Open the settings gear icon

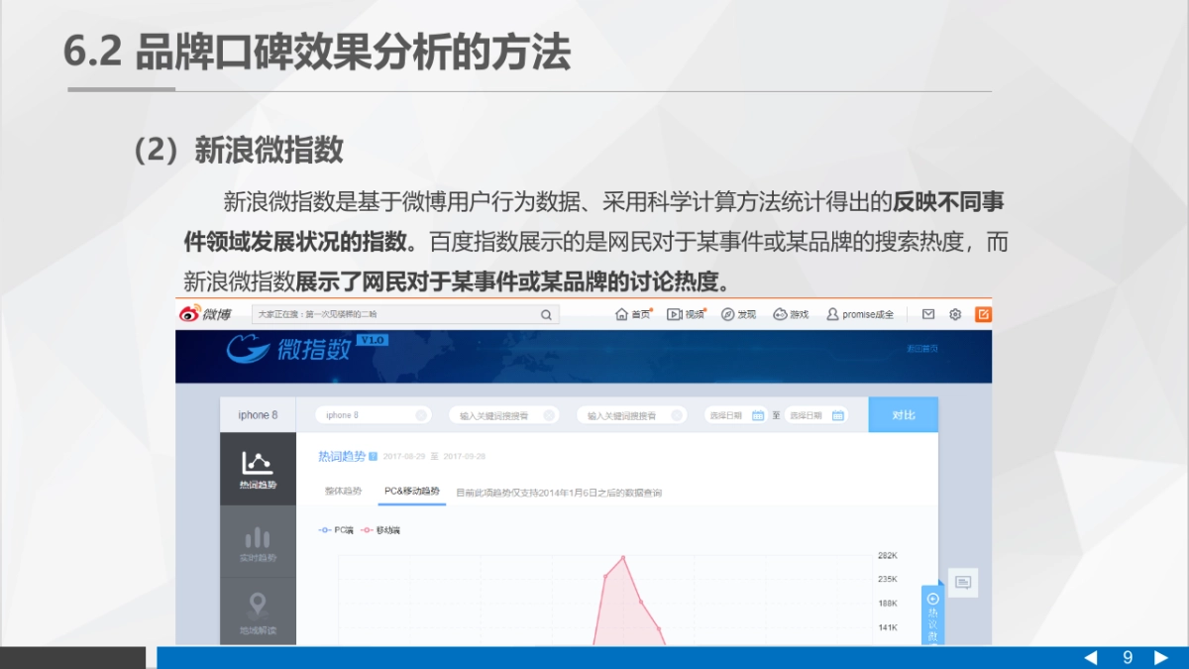[953, 313]
